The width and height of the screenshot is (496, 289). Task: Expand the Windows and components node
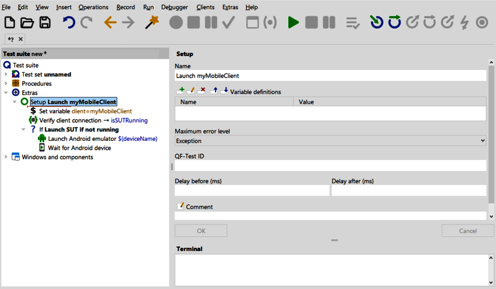click(6, 157)
